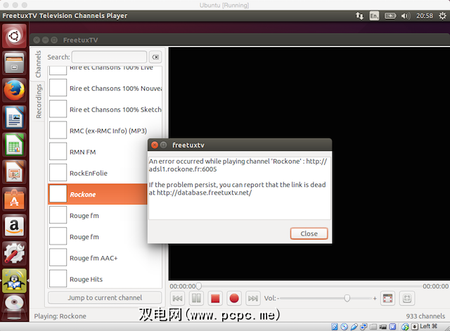Click the red close button on error dialog
This screenshot has width=450, height=331.
pos(155,145)
